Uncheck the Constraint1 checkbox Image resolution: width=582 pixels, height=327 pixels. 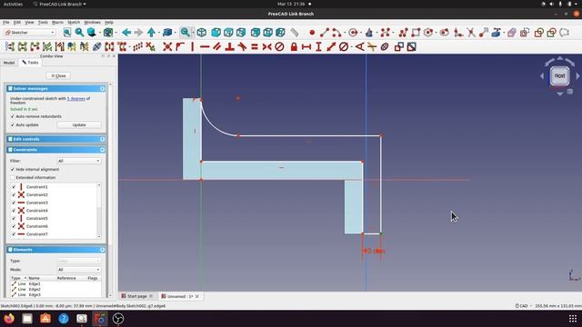[x=14, y=187]
